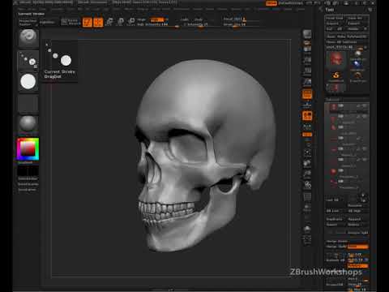Open the Brush menu
The width and height of the screenshot is (389, 292).
(32, 9)
